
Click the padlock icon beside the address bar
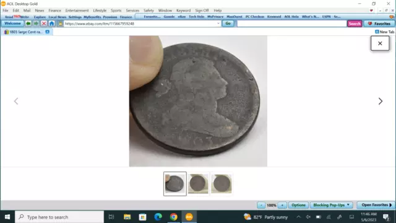pyautogui.click(x=61, y=24)
